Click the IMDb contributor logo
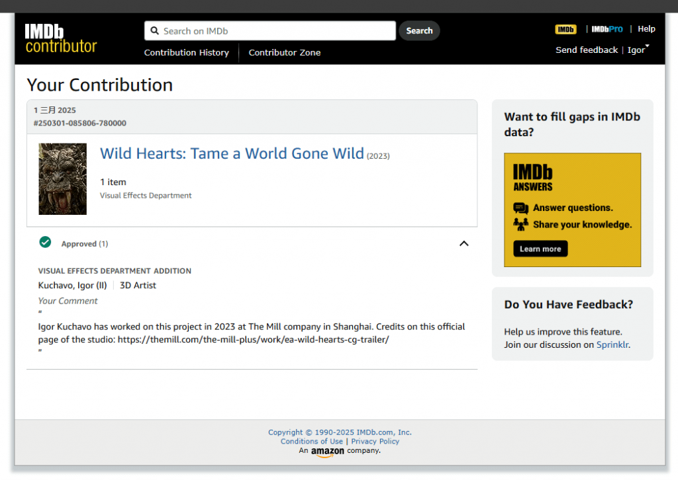 point(60,38)
